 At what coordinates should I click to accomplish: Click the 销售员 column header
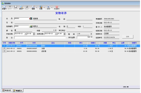[x=134, y=43]
